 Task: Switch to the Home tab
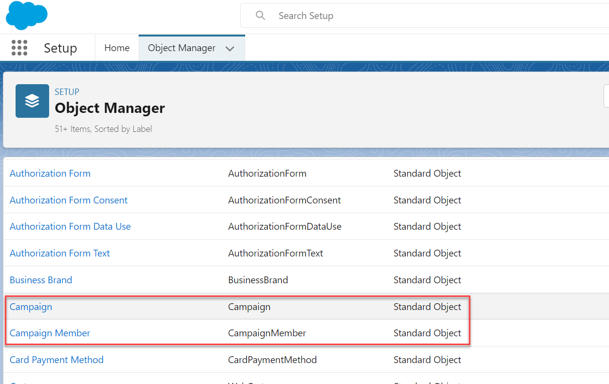[117, 48]
